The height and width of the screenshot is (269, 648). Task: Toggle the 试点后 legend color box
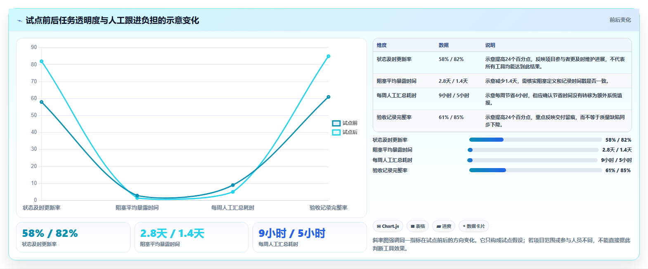tap(336, 132)
